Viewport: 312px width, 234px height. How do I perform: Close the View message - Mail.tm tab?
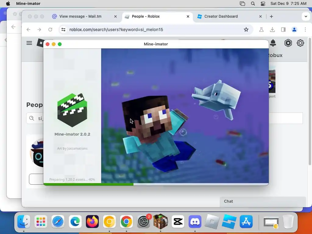(x=115, y=16)
